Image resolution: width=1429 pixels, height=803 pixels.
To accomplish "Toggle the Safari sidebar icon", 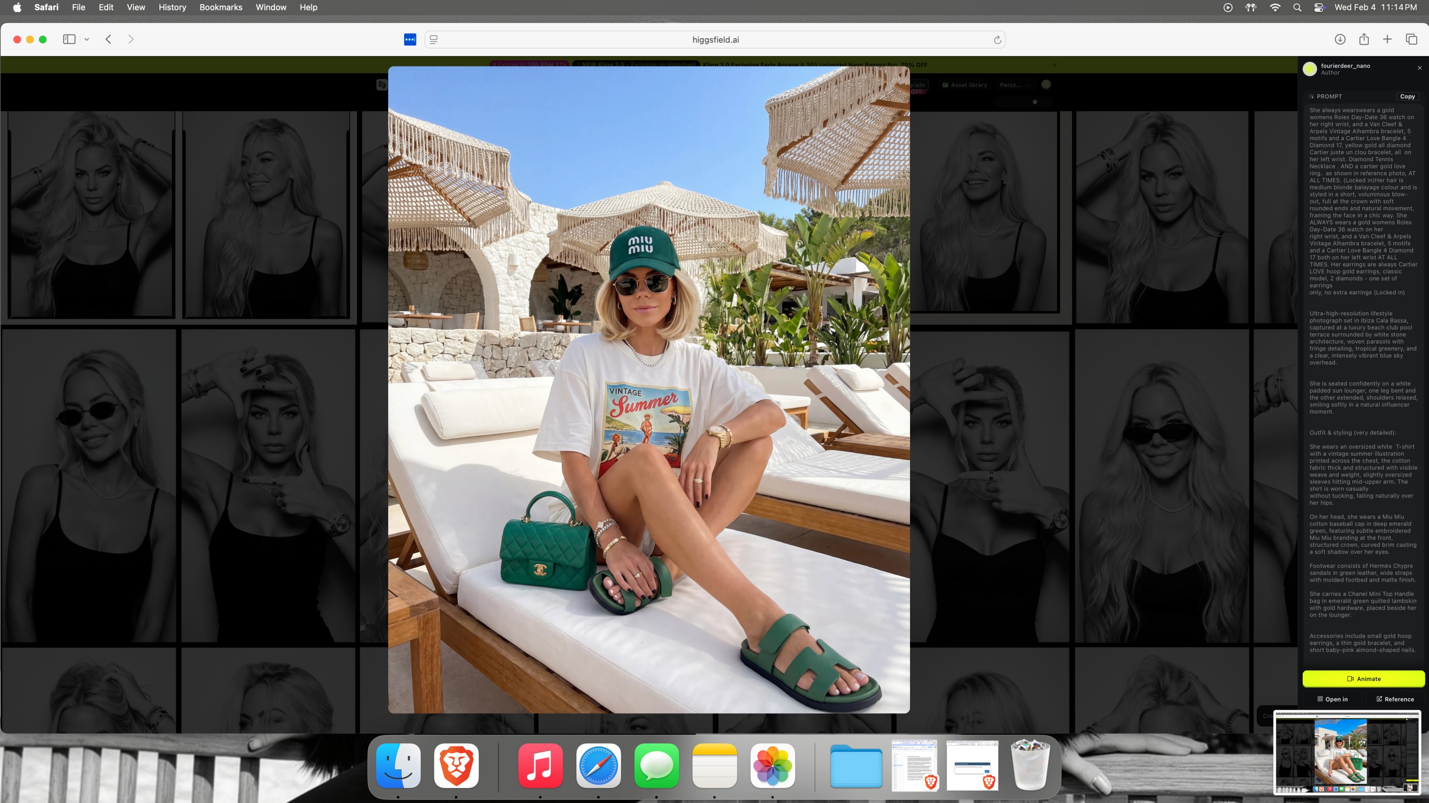I will (x=69, y=39).
